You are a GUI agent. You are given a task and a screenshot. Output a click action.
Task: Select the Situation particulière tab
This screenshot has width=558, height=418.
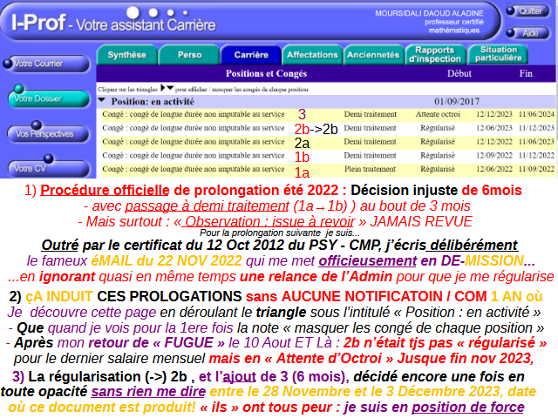500,55
